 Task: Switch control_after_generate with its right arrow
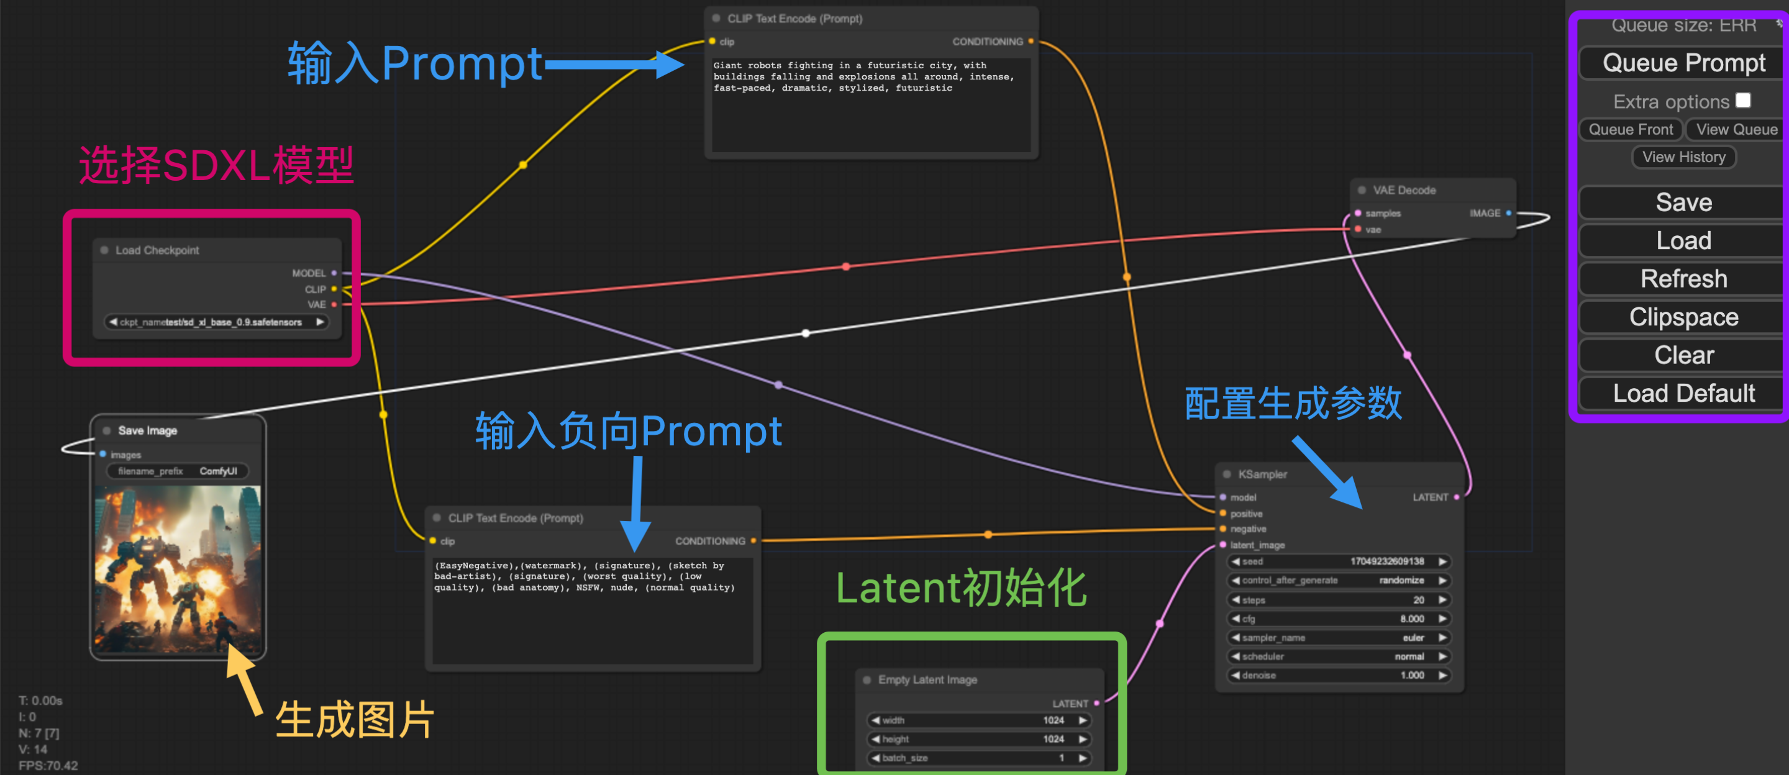pyautogui.click(x=1442, y=581)
